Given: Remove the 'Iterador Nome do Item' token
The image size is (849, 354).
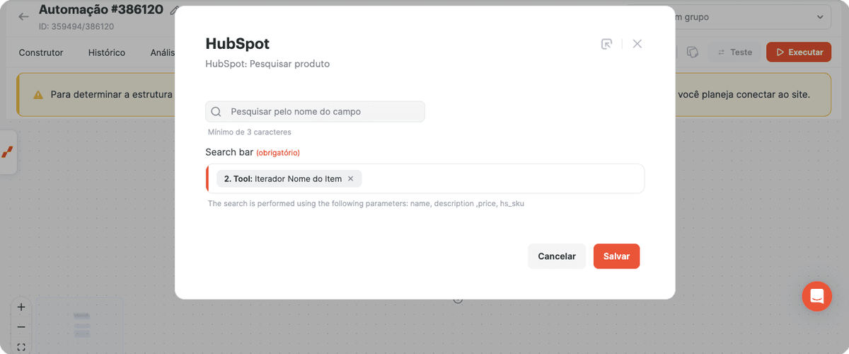Looking at the screenshot, I should [350, 179].
